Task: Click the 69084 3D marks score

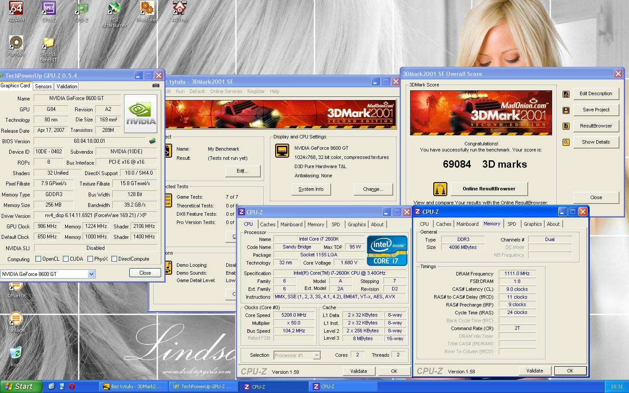Action: (x=485, y=164)
